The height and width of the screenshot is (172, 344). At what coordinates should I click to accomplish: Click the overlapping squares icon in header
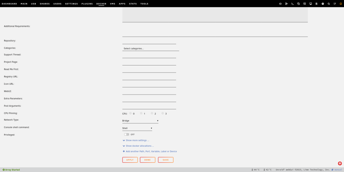298,4
